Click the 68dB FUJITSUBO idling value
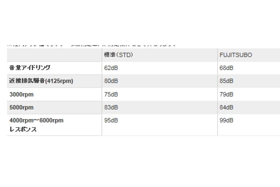The width and height of the screenshot is (280, 187). pos(226,68)
